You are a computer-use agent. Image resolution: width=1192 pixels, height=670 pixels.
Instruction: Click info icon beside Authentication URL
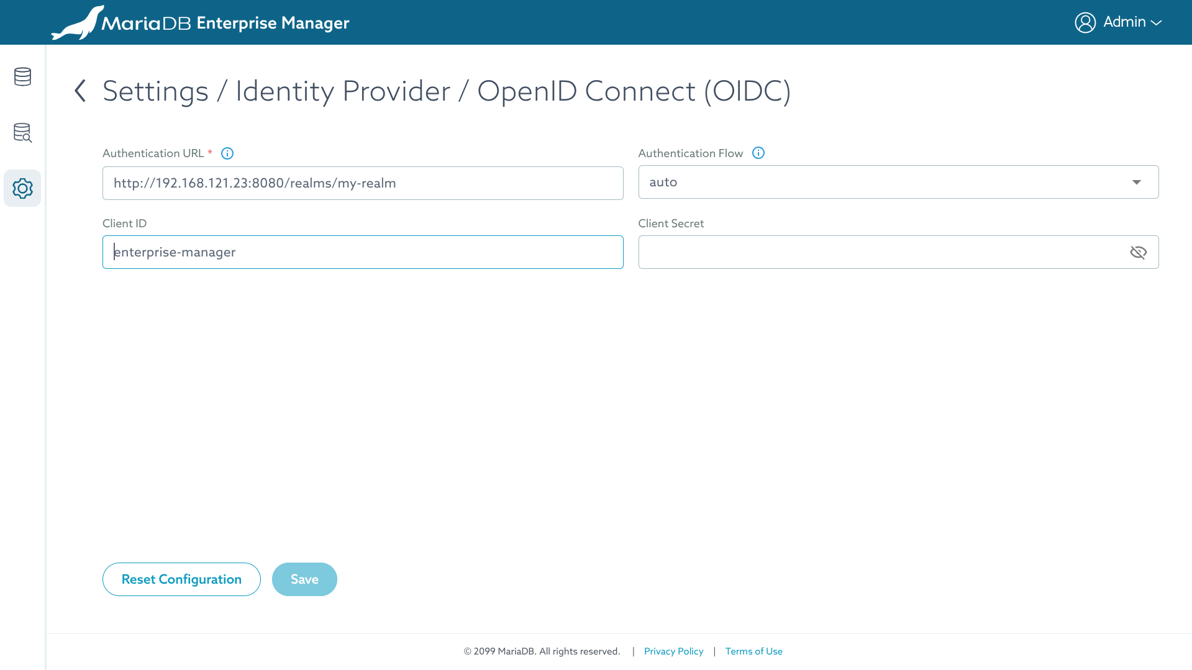227,153
